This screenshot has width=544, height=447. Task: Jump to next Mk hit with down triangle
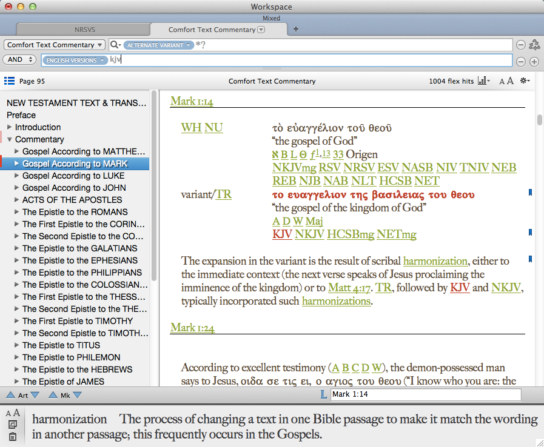78,395
